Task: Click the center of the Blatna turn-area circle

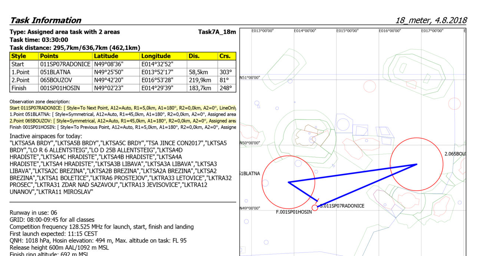Action: pos(288,182)
